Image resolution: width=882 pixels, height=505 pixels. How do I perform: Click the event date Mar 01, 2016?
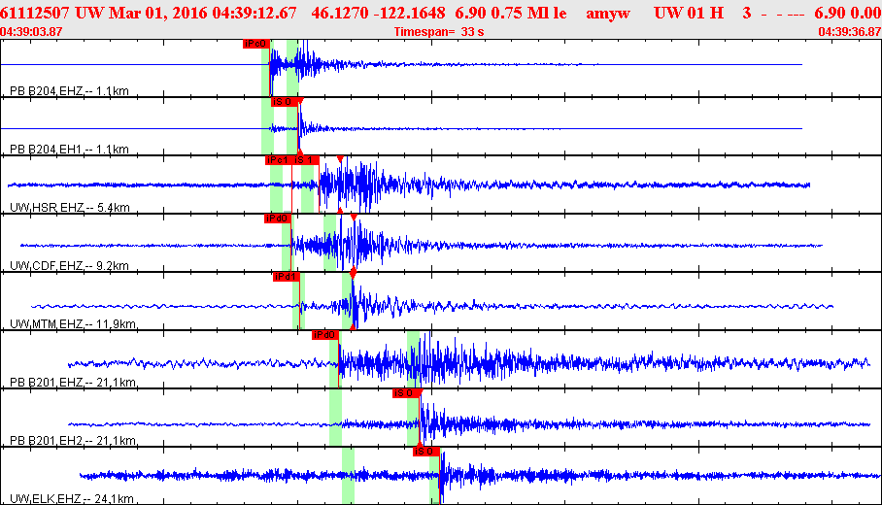(158, 13)
